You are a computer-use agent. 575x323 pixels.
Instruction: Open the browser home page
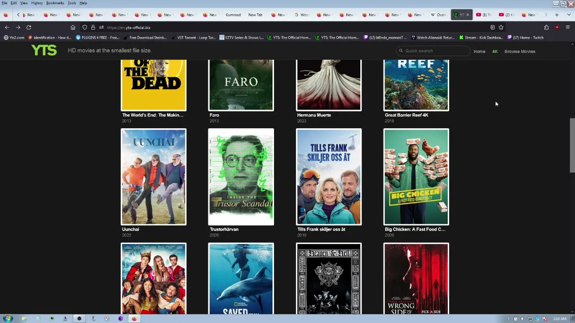coord(73,27)
